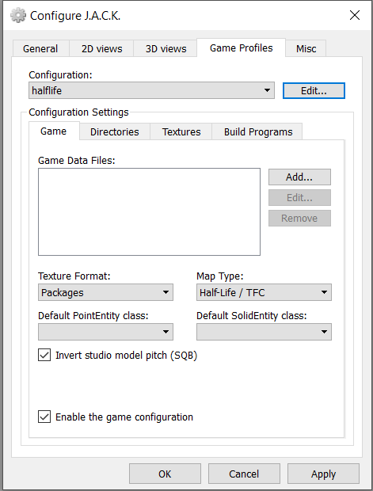
Task: Open the 3D views tab
Action: point(166,48)
